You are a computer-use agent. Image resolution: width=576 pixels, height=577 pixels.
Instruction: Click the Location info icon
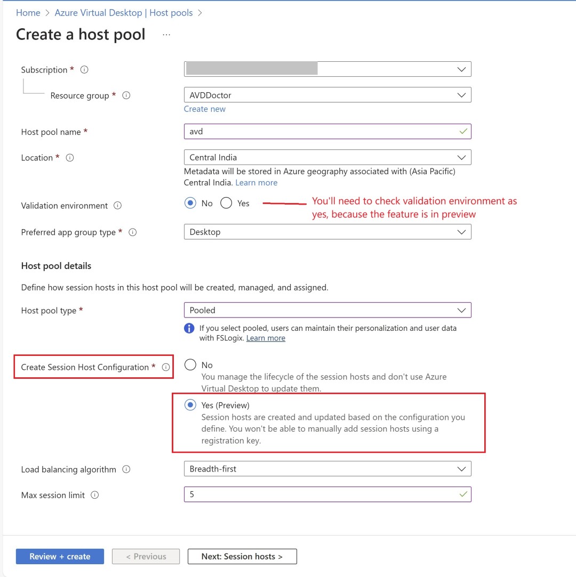pyautogui.click(x=70, y=158)
